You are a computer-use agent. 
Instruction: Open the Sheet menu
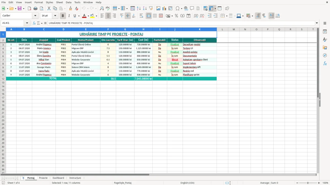point(59,2)
